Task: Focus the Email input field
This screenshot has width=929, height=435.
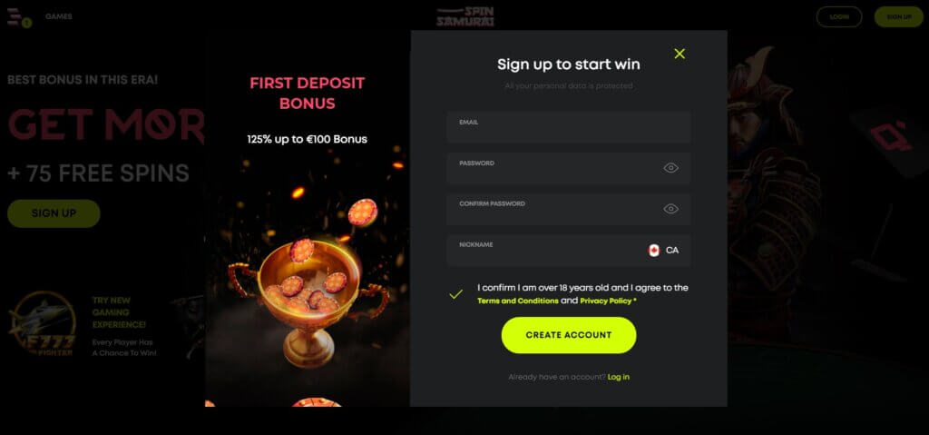Action: tap(569, 127)
